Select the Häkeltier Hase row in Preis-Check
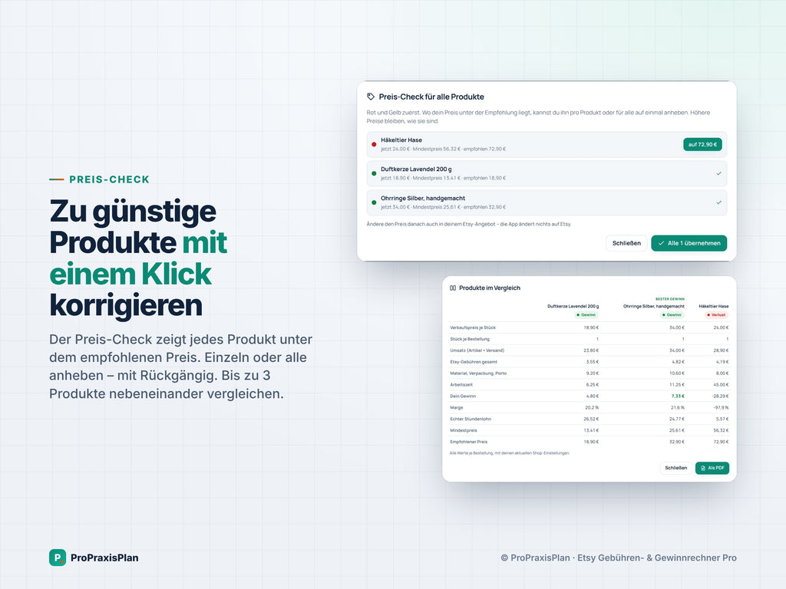The image size is (786, 589). tap(547, 144)
